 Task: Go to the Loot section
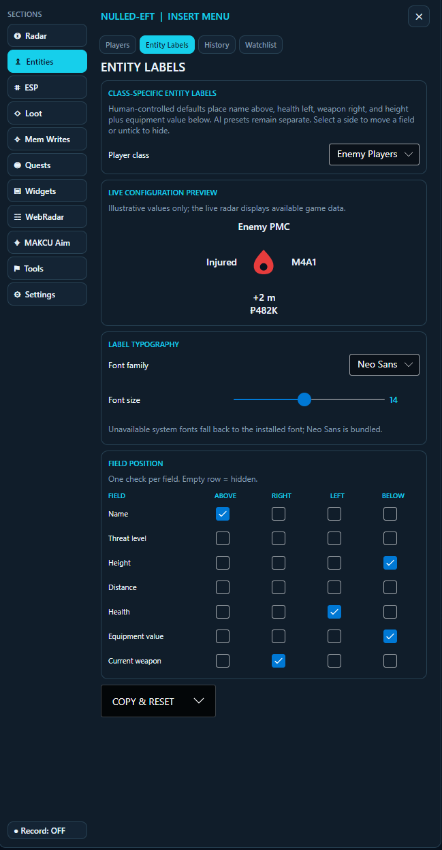tap(47, 113)
